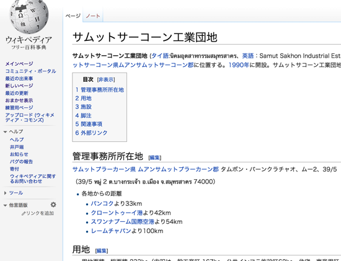Open レームチャバン link
Screen dimensions: 341x261
click(x=111, y=231)
